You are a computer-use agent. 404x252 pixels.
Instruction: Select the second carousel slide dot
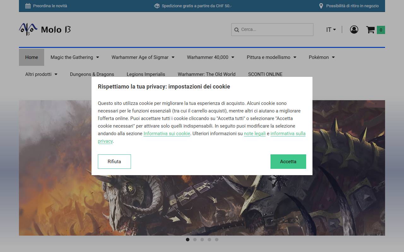[x=195, y=239]
